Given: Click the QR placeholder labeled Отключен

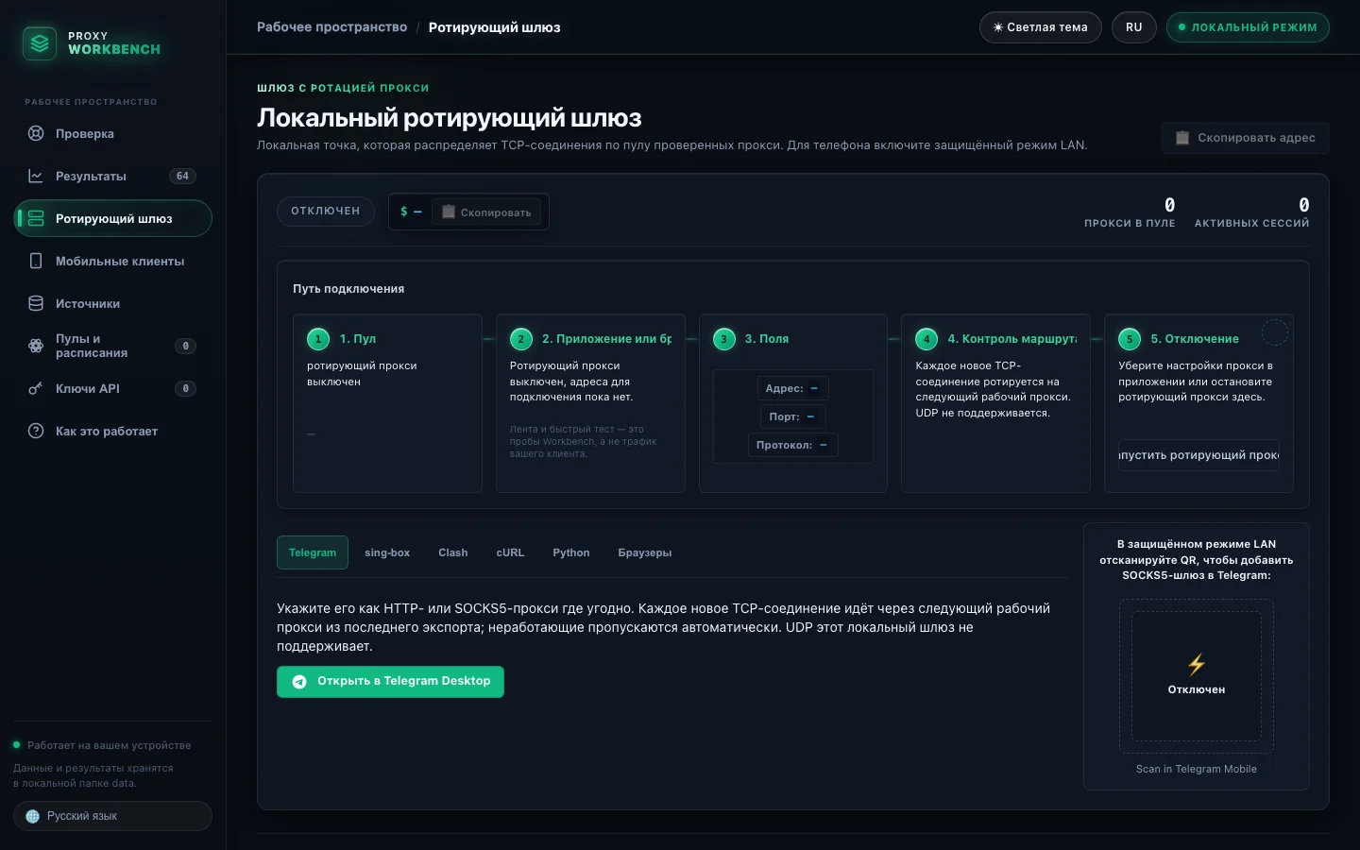Looking at the screenshot, I should pos(1197,676).
